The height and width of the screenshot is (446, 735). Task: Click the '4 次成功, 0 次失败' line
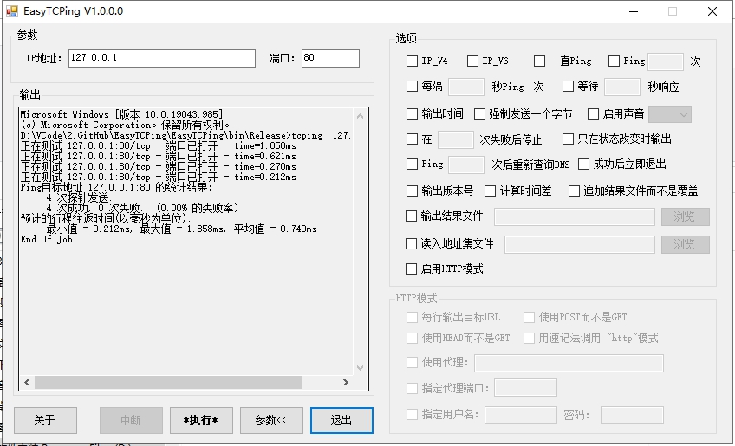point(142,208)
